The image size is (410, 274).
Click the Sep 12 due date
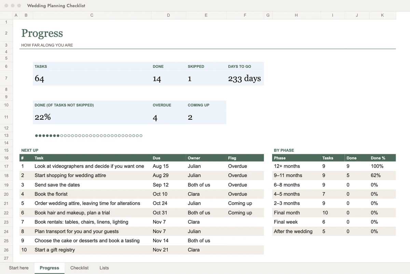click(161, 185)
